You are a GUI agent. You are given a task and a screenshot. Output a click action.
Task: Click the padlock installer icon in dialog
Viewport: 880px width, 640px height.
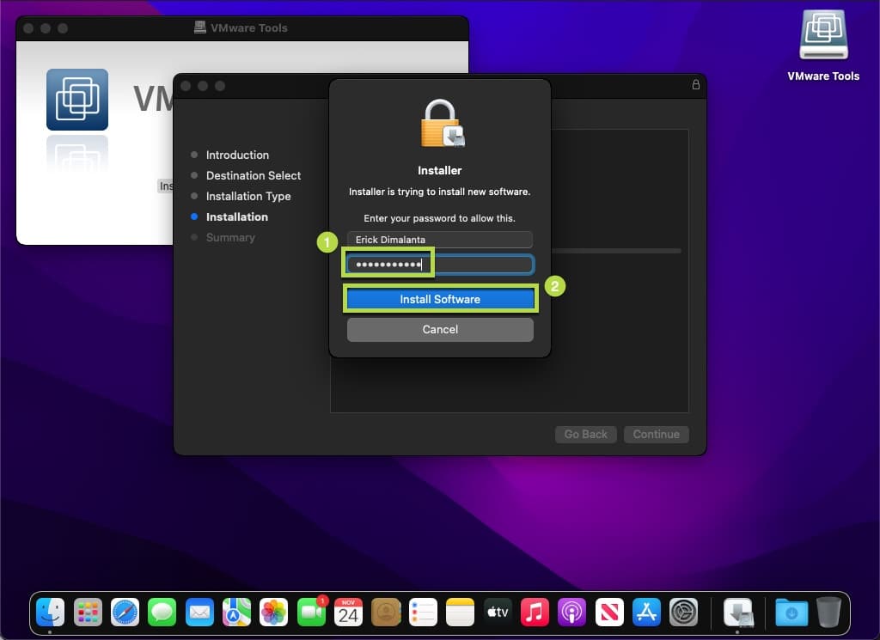click(443, 124)
